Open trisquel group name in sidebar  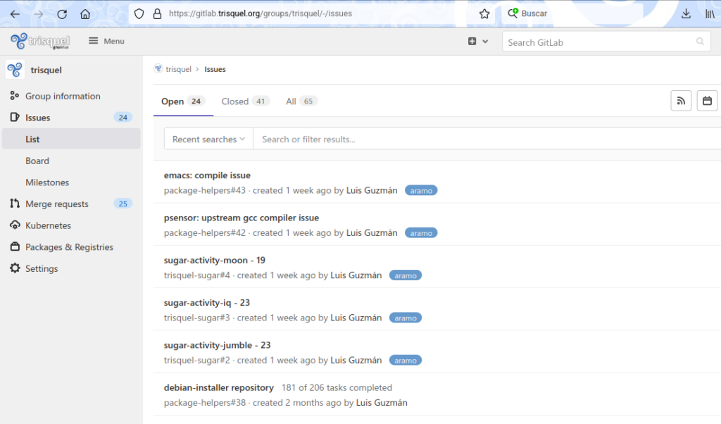[46, 70]
